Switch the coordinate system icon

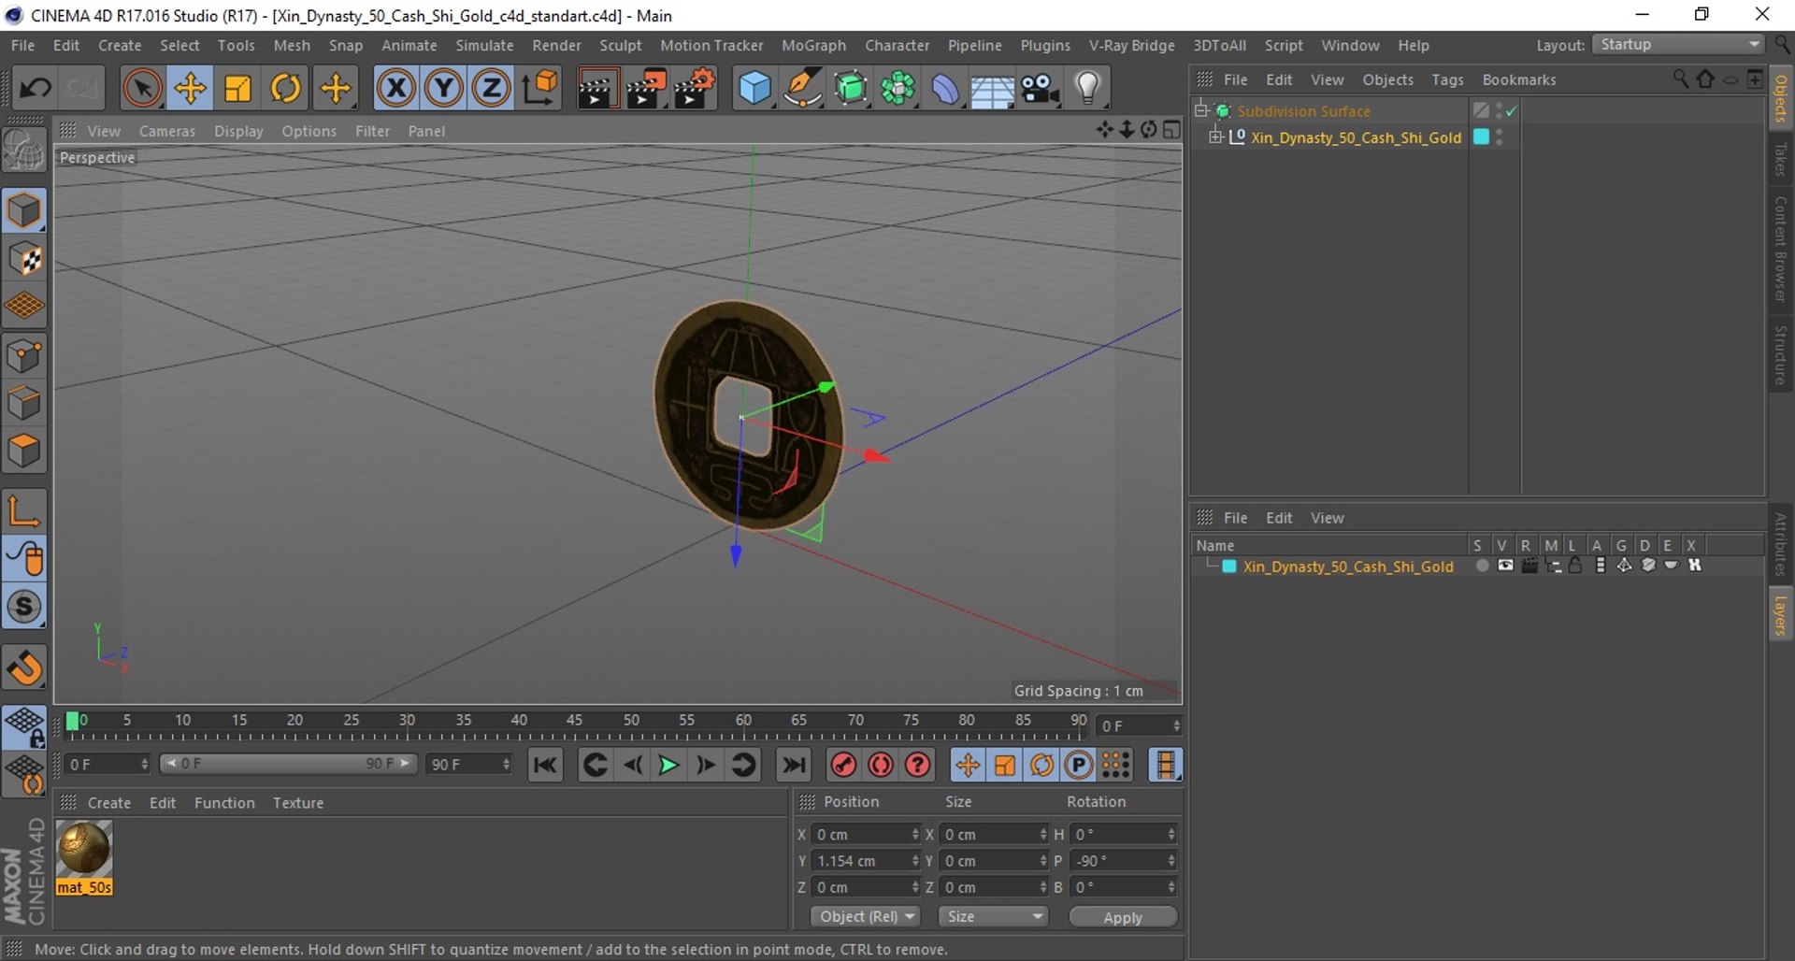click(540, 88)
